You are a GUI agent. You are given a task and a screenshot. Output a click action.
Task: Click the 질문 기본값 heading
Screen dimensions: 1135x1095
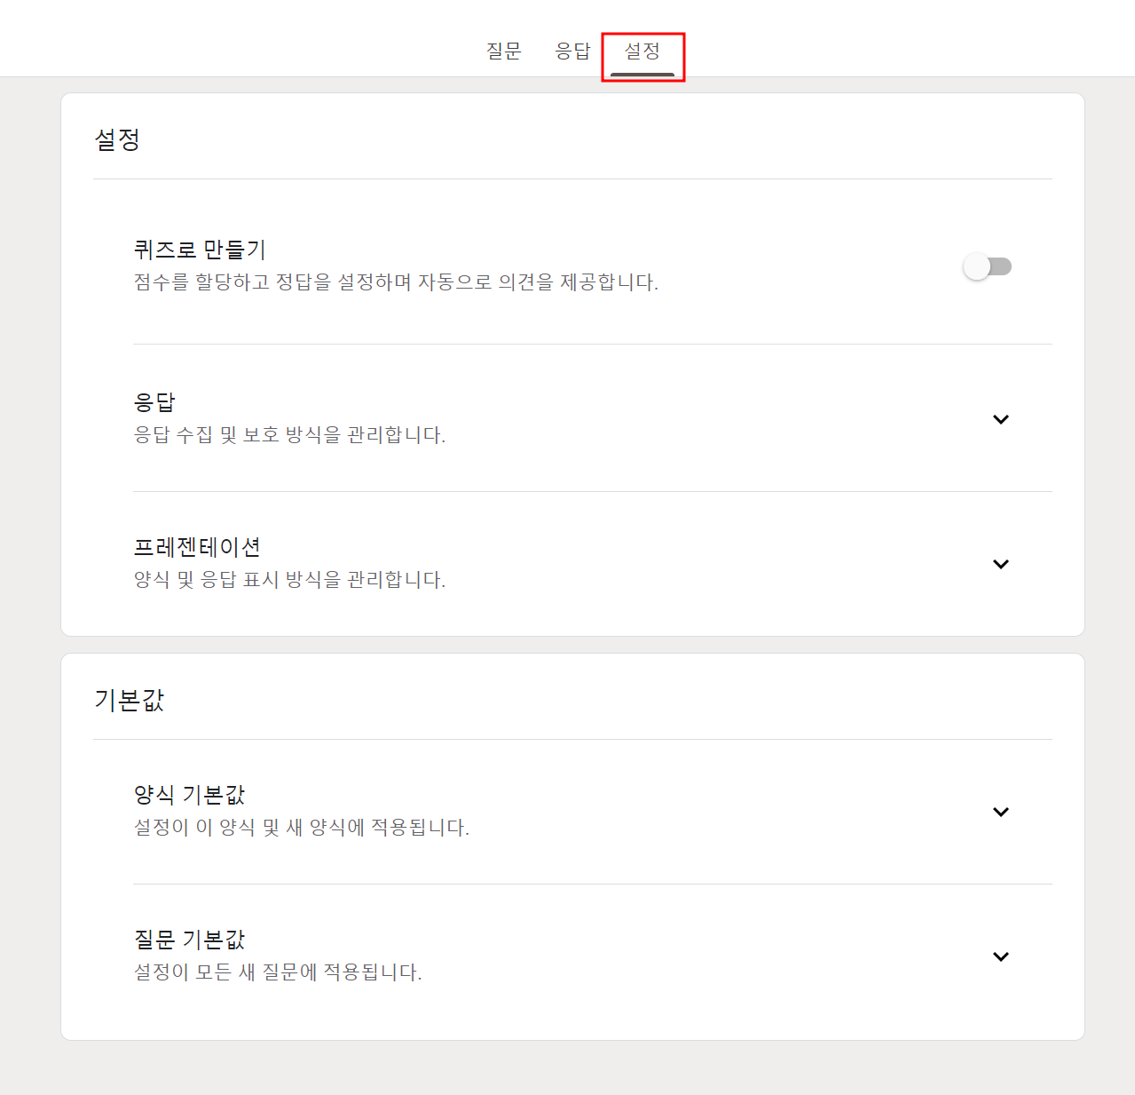(x=188, y=940)
